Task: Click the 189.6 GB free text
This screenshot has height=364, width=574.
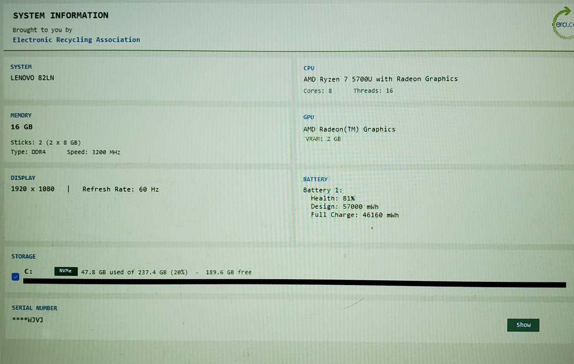Action: click(x=228, y=272)
